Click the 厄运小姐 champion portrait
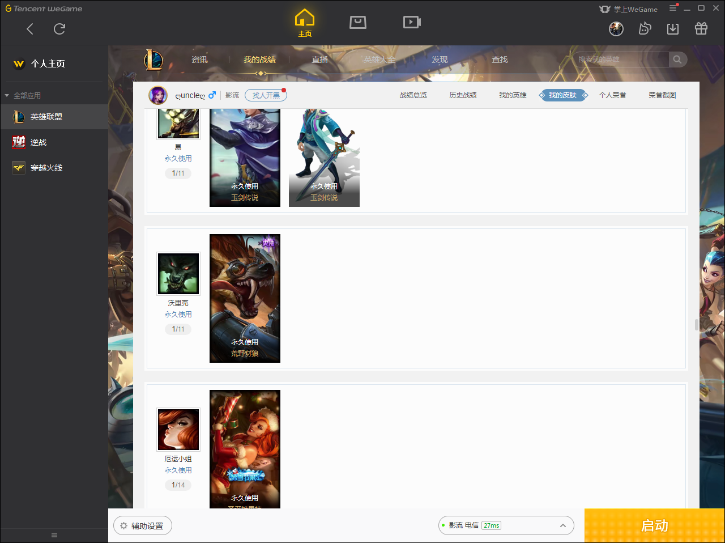 (x=178, y=430)
